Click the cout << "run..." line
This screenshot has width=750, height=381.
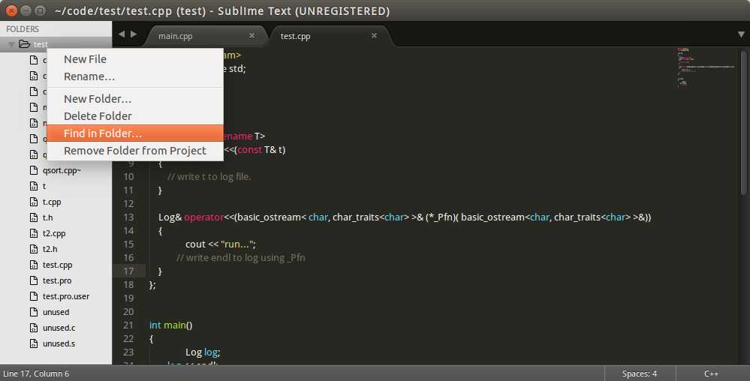(x=221, y=244)
